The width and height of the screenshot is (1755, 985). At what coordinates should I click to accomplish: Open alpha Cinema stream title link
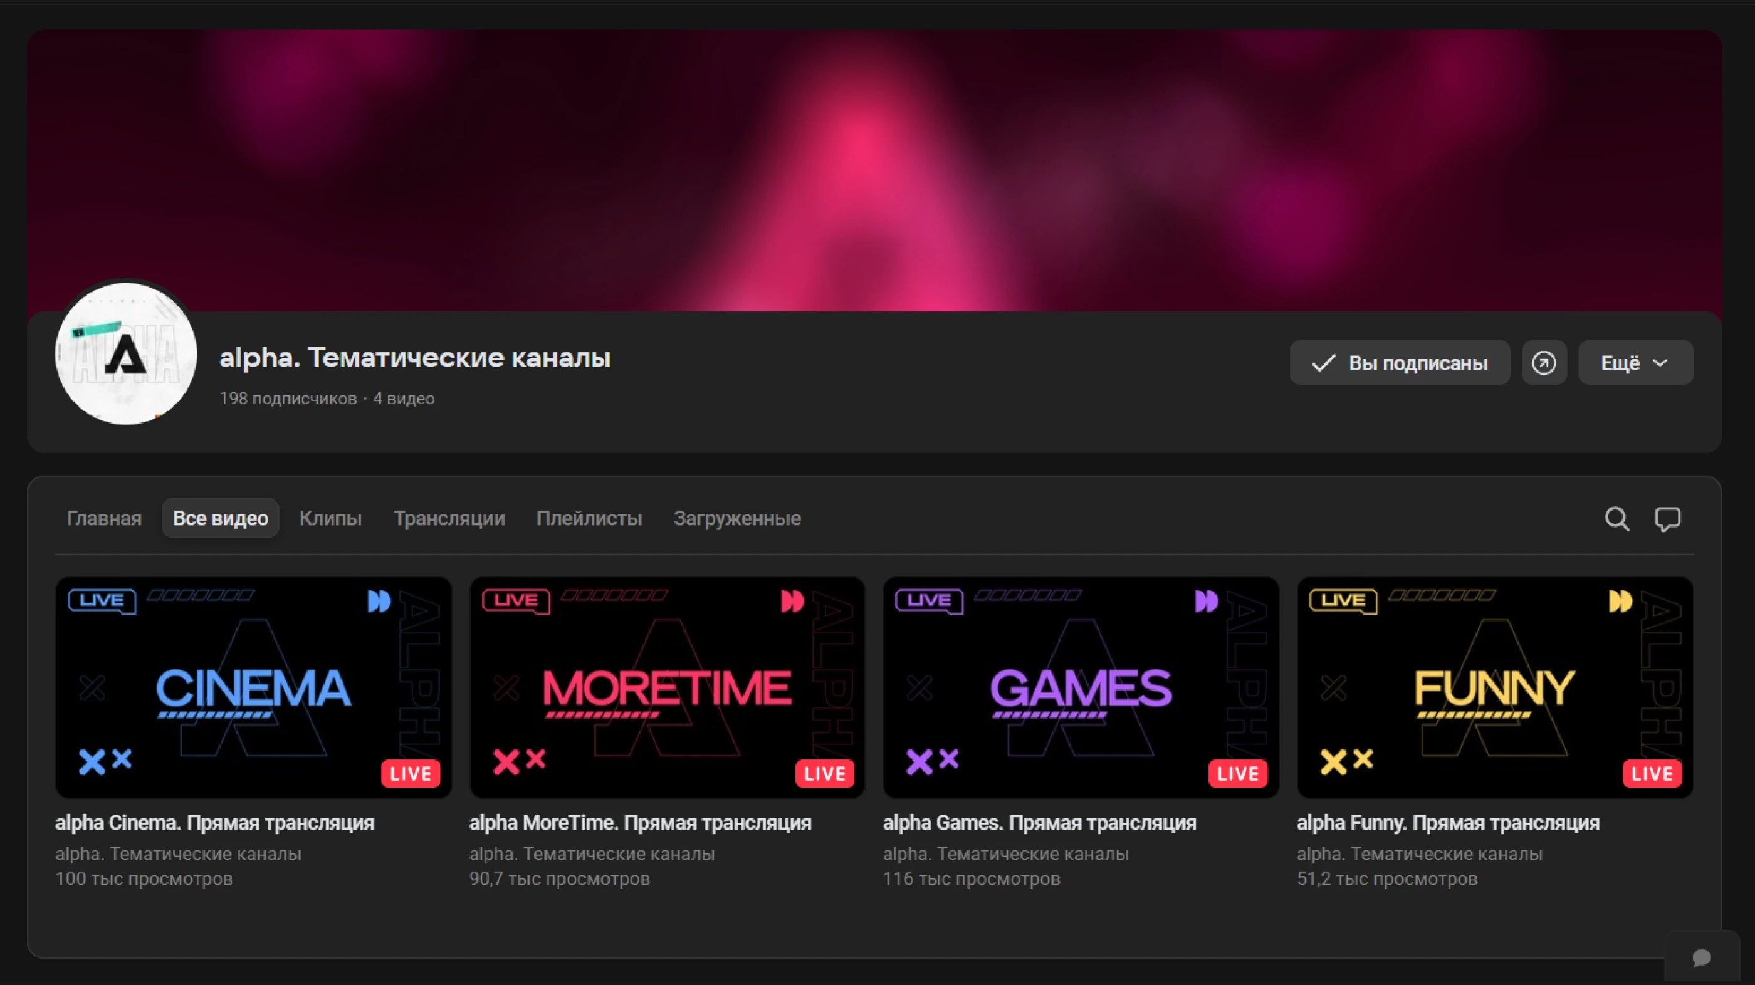pos(214,822)
